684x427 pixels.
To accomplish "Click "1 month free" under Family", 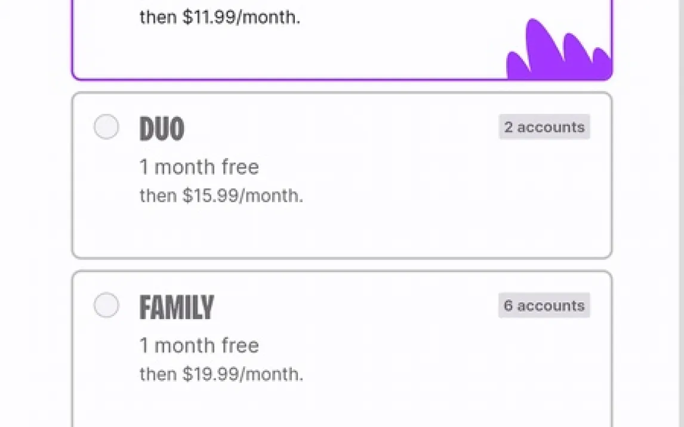I will click(199, 345).
